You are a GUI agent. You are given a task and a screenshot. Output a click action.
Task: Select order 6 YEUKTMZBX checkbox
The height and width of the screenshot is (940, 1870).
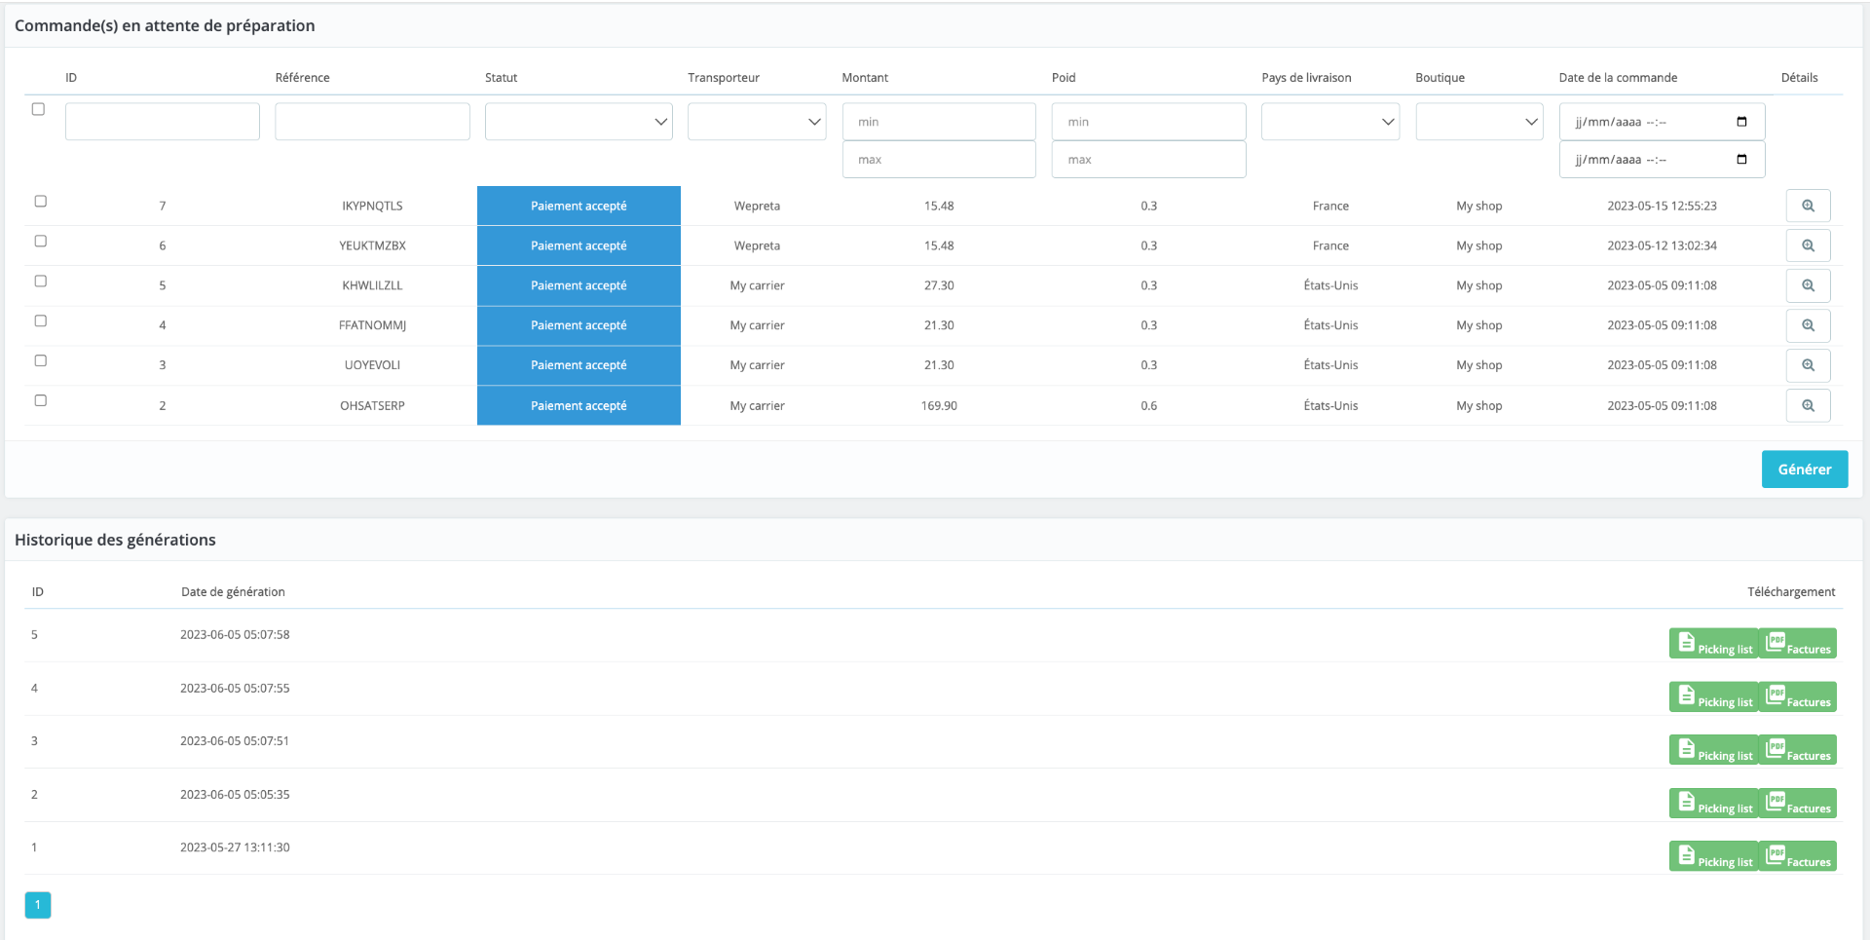pyautogui.click(x=41, y=241)
